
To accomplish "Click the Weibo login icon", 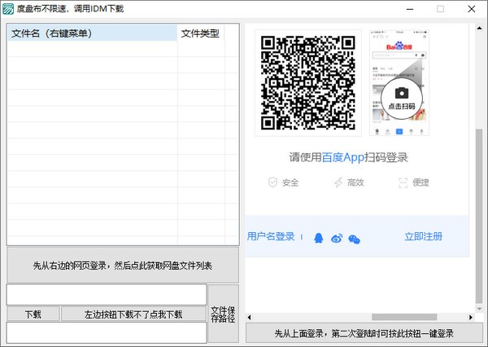I will (x=337, y=238).
